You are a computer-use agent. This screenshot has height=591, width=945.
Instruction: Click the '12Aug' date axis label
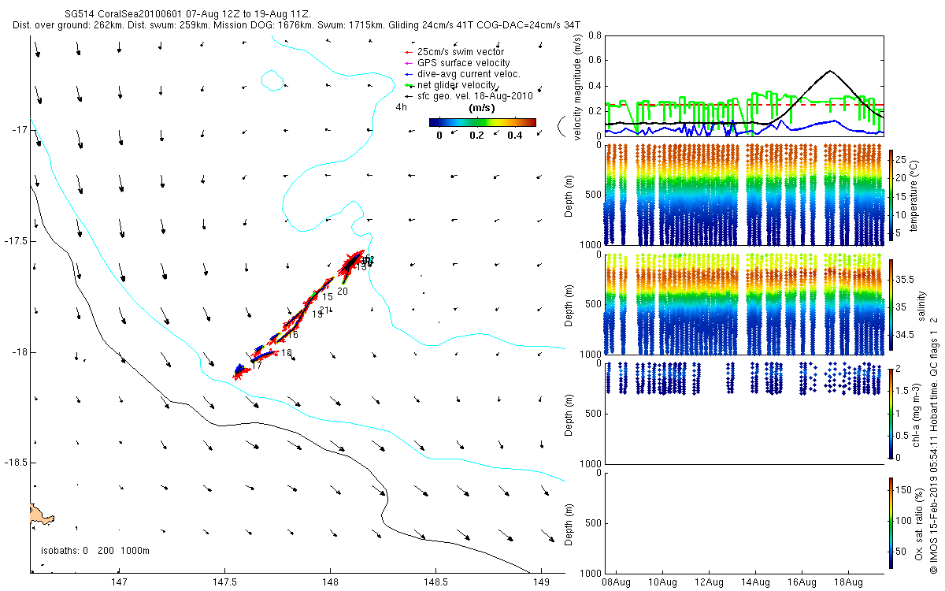point(708,583)
